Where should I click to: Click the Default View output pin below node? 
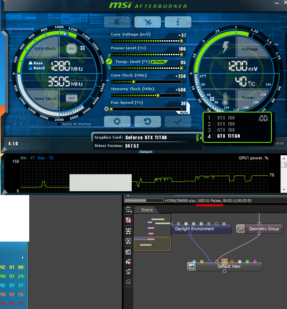(x=224, y=271)
